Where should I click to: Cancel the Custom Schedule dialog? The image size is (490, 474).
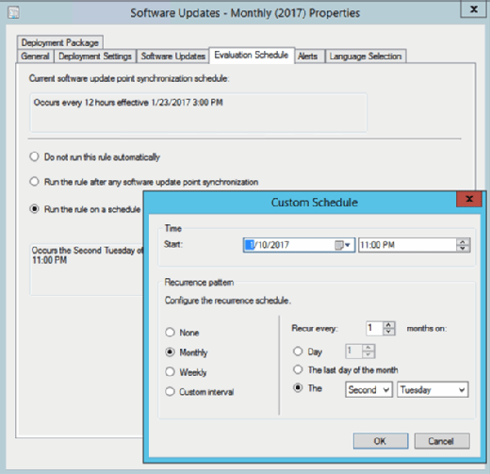coord(442,441)
